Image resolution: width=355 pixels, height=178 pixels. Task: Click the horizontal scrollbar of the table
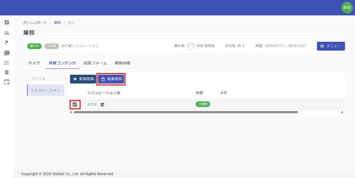[185, 112]
